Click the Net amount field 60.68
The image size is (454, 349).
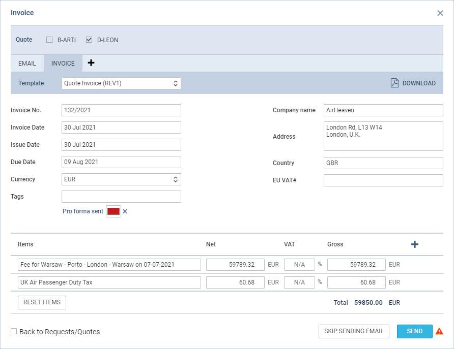[235, 282]
